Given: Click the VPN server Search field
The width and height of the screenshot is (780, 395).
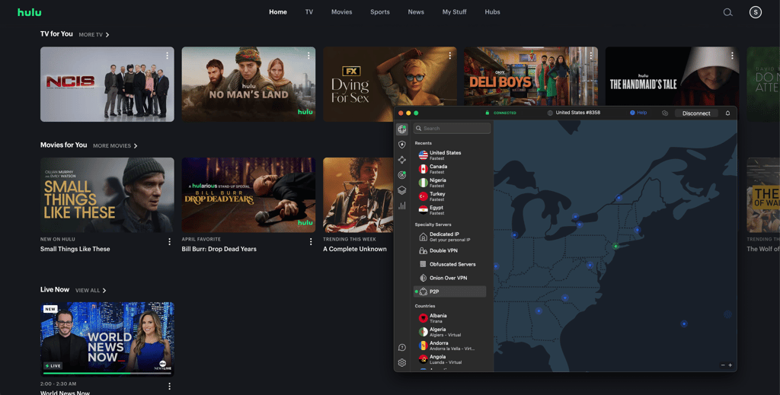Looking at the screenshot, I should [x=452, y=128].
